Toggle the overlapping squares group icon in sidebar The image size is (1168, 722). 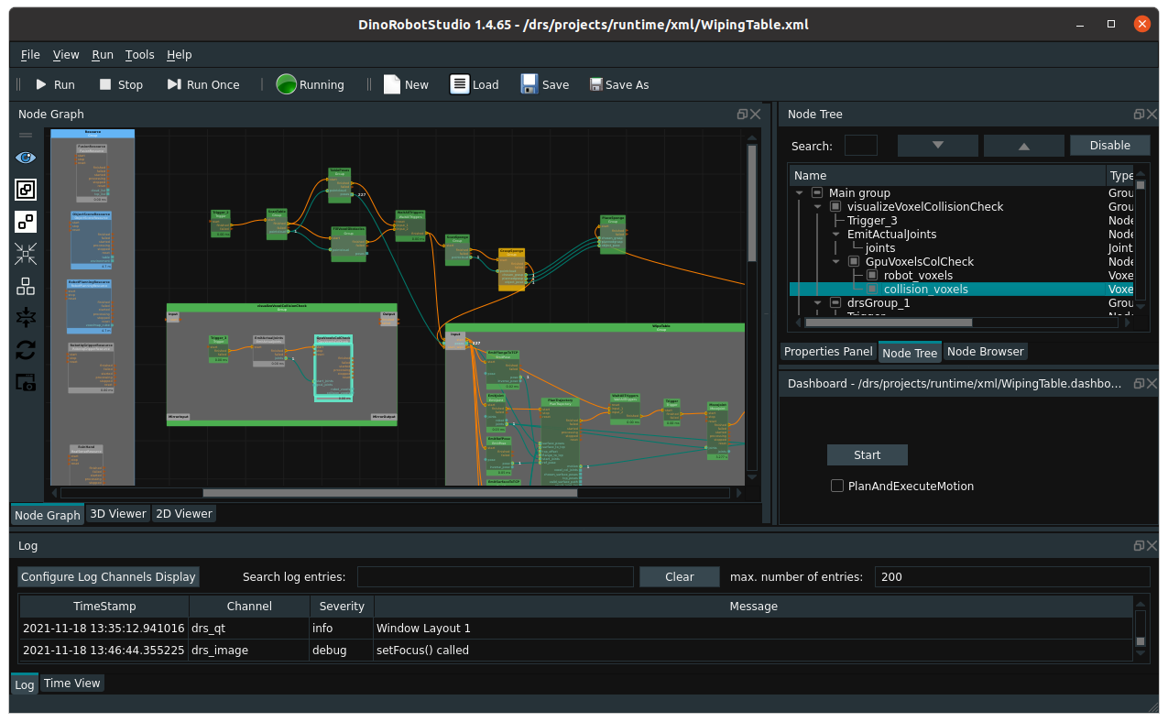(x=26, y=190)
